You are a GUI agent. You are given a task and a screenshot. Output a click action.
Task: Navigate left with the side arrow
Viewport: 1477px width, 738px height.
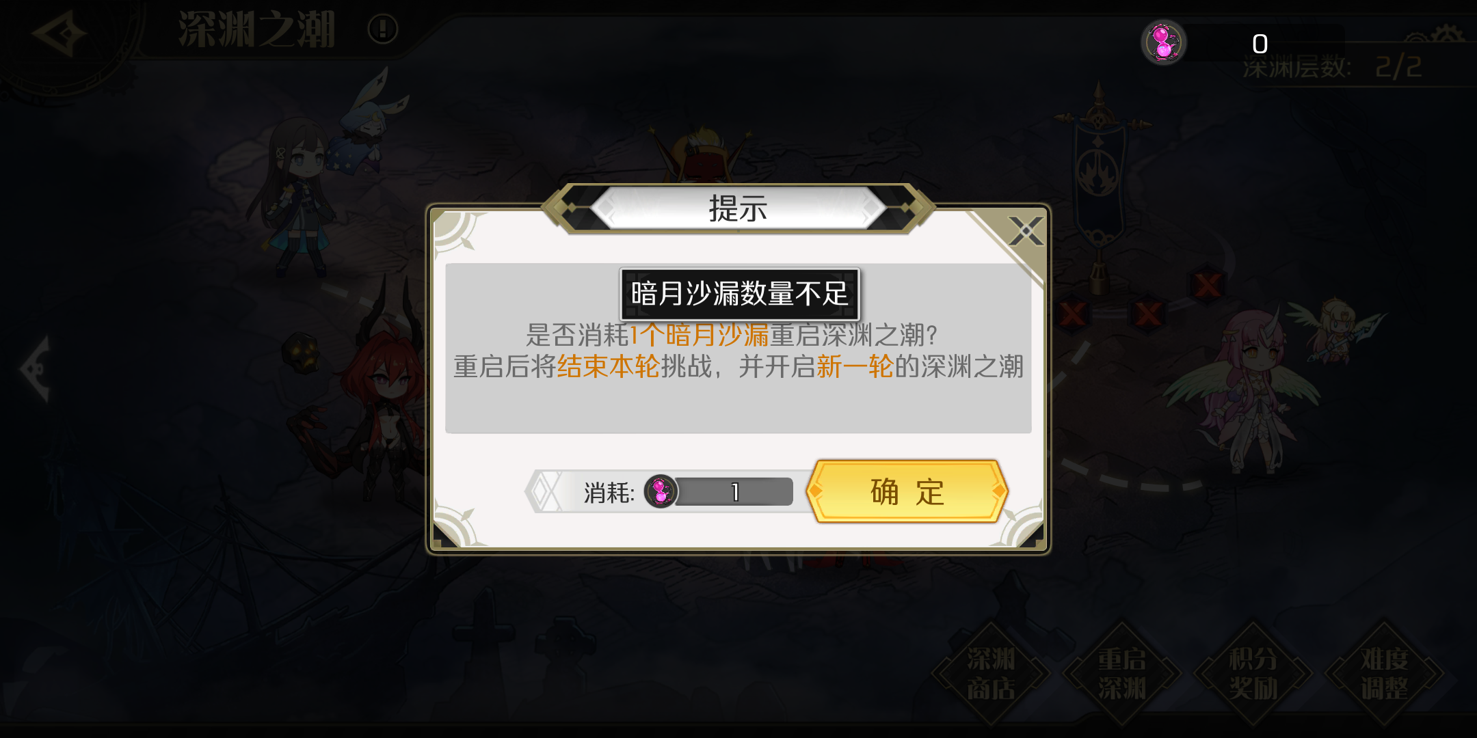tap(37, 369)
